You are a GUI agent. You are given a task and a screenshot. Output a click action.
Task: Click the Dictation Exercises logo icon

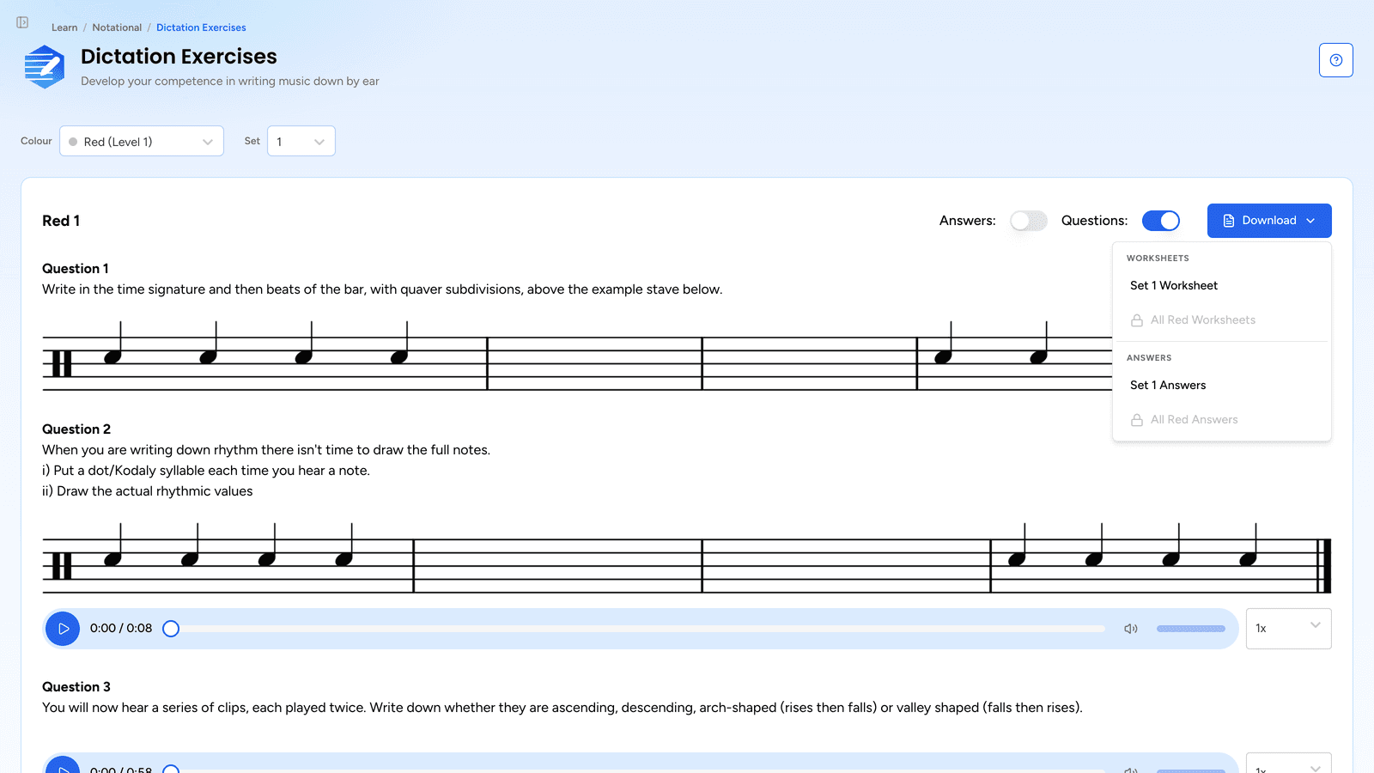45,67
